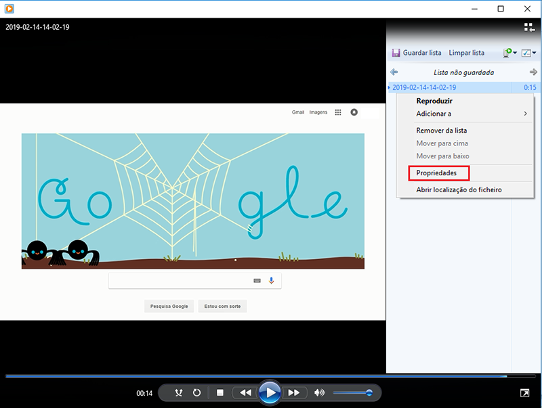Image resolution: width=542 pixels, height=408 pixels.
Task: Click Limpar lista button
Action: click(x=466, y=53)
